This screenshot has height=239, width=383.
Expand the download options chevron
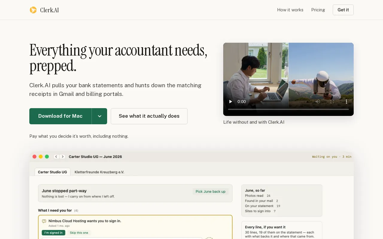click(x=100, y=116)
